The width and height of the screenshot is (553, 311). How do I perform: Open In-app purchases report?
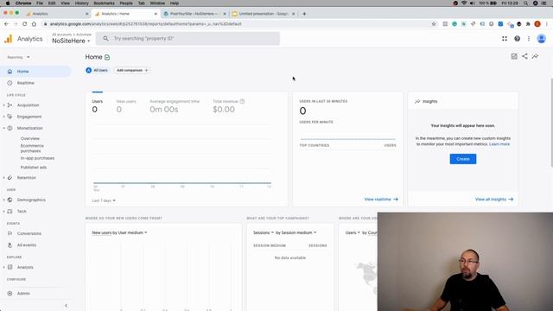[x=37, y=158]
